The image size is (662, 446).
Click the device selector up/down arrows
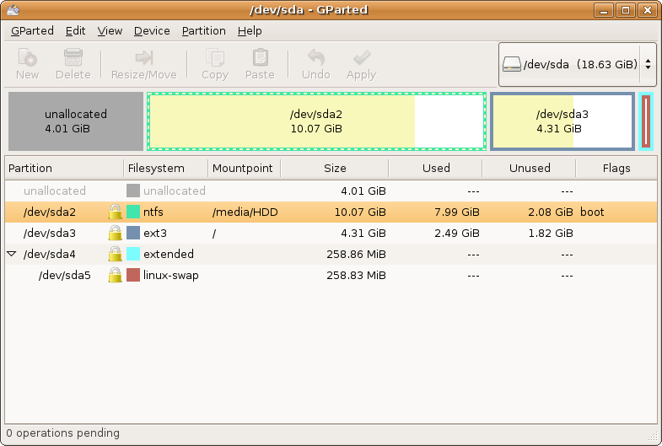click(648, 65)
